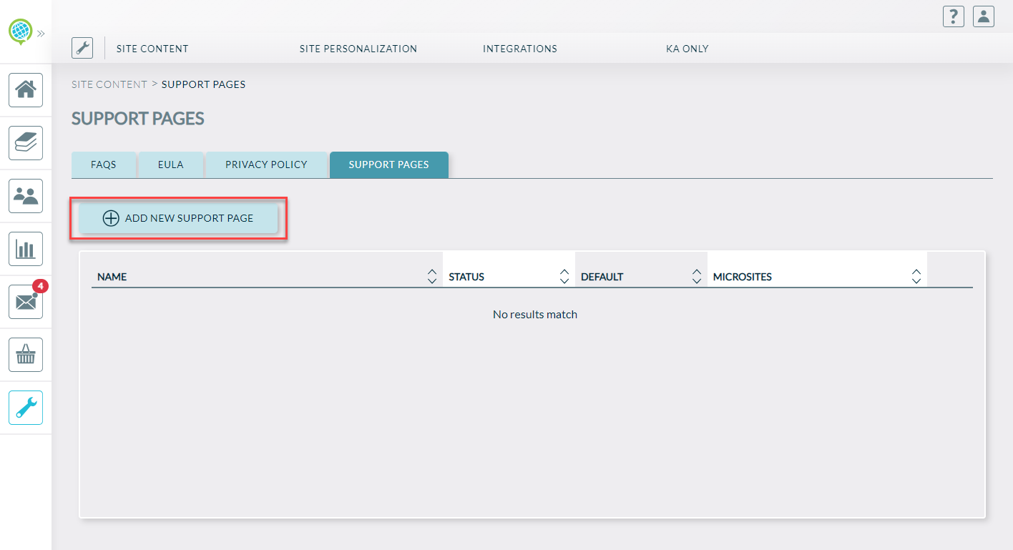Screen dimensions: 1013x550
Task: Click the globe logo icon
Action: click(20, 32)
